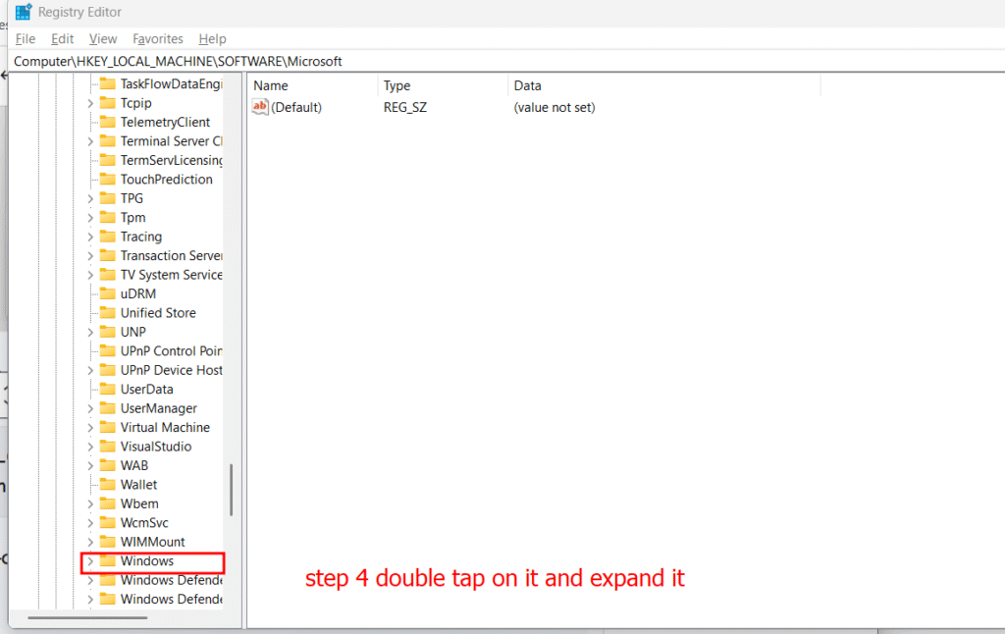
Task: Expand the Virtual Machine key
Action: click(90, 428)
